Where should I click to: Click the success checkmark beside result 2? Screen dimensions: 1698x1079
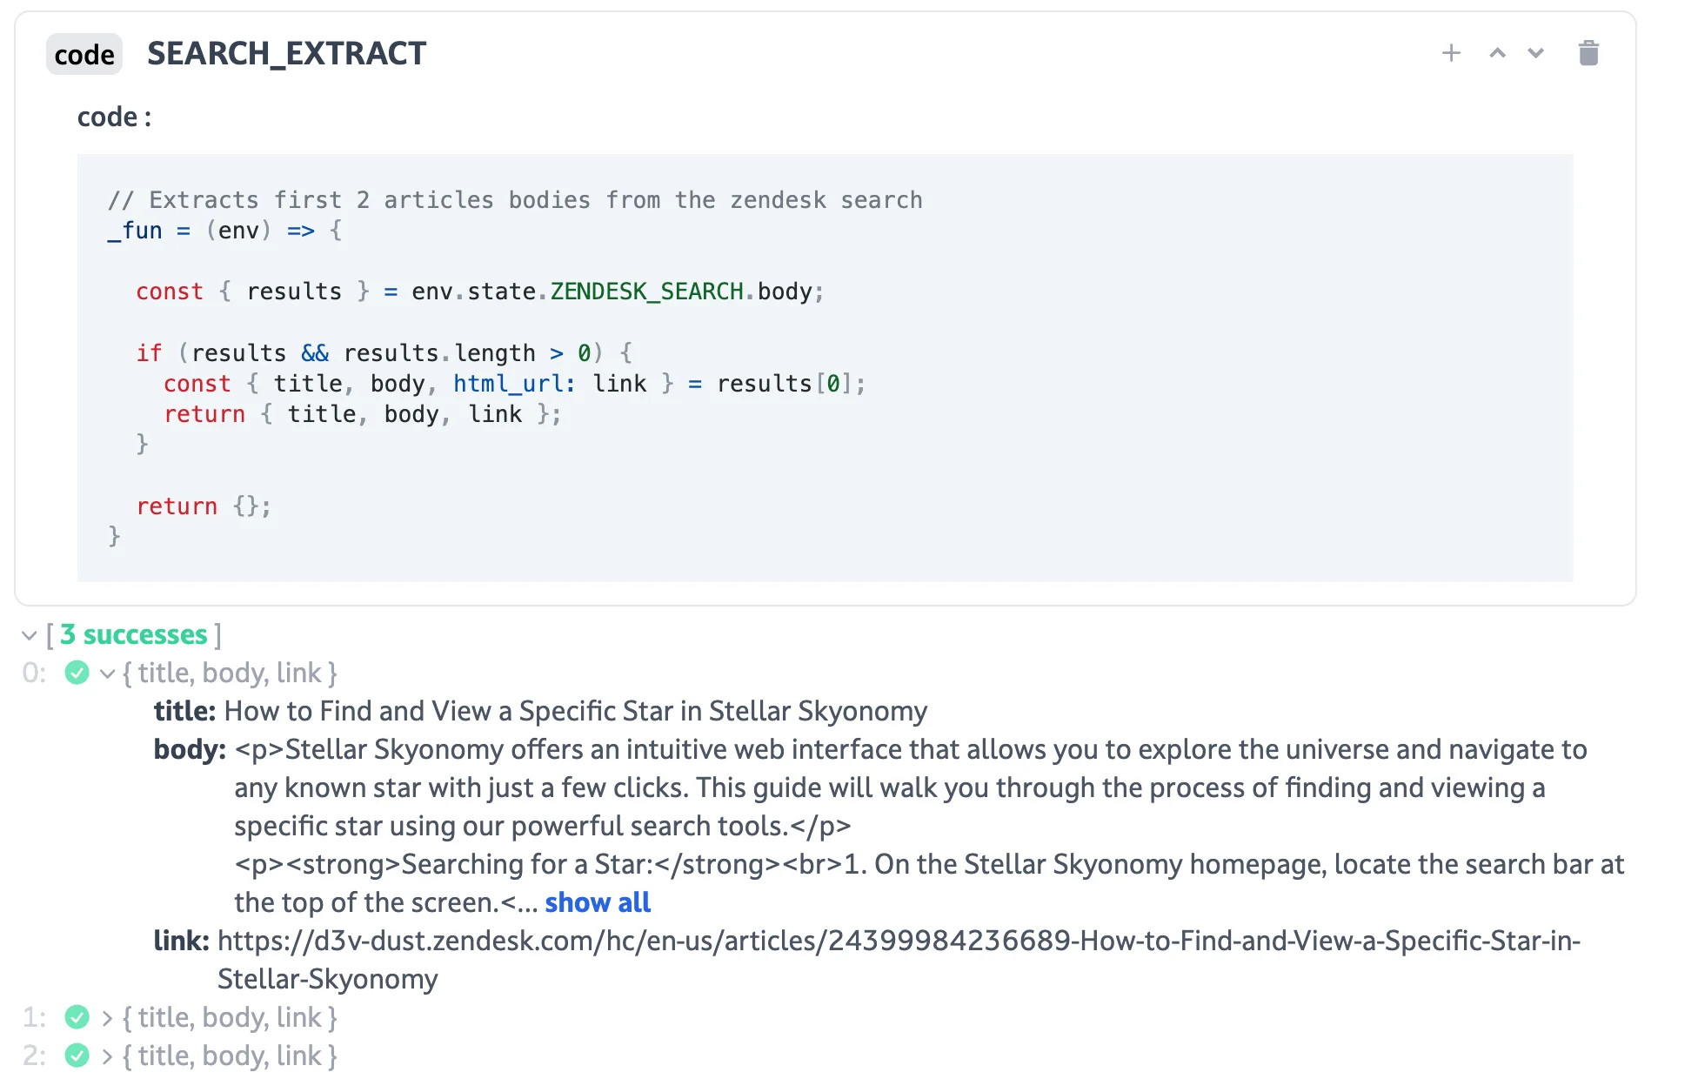pos(77,1055)
